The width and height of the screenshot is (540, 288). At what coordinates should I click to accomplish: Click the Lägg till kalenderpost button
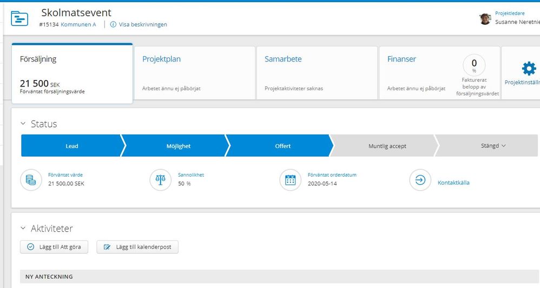137,247
